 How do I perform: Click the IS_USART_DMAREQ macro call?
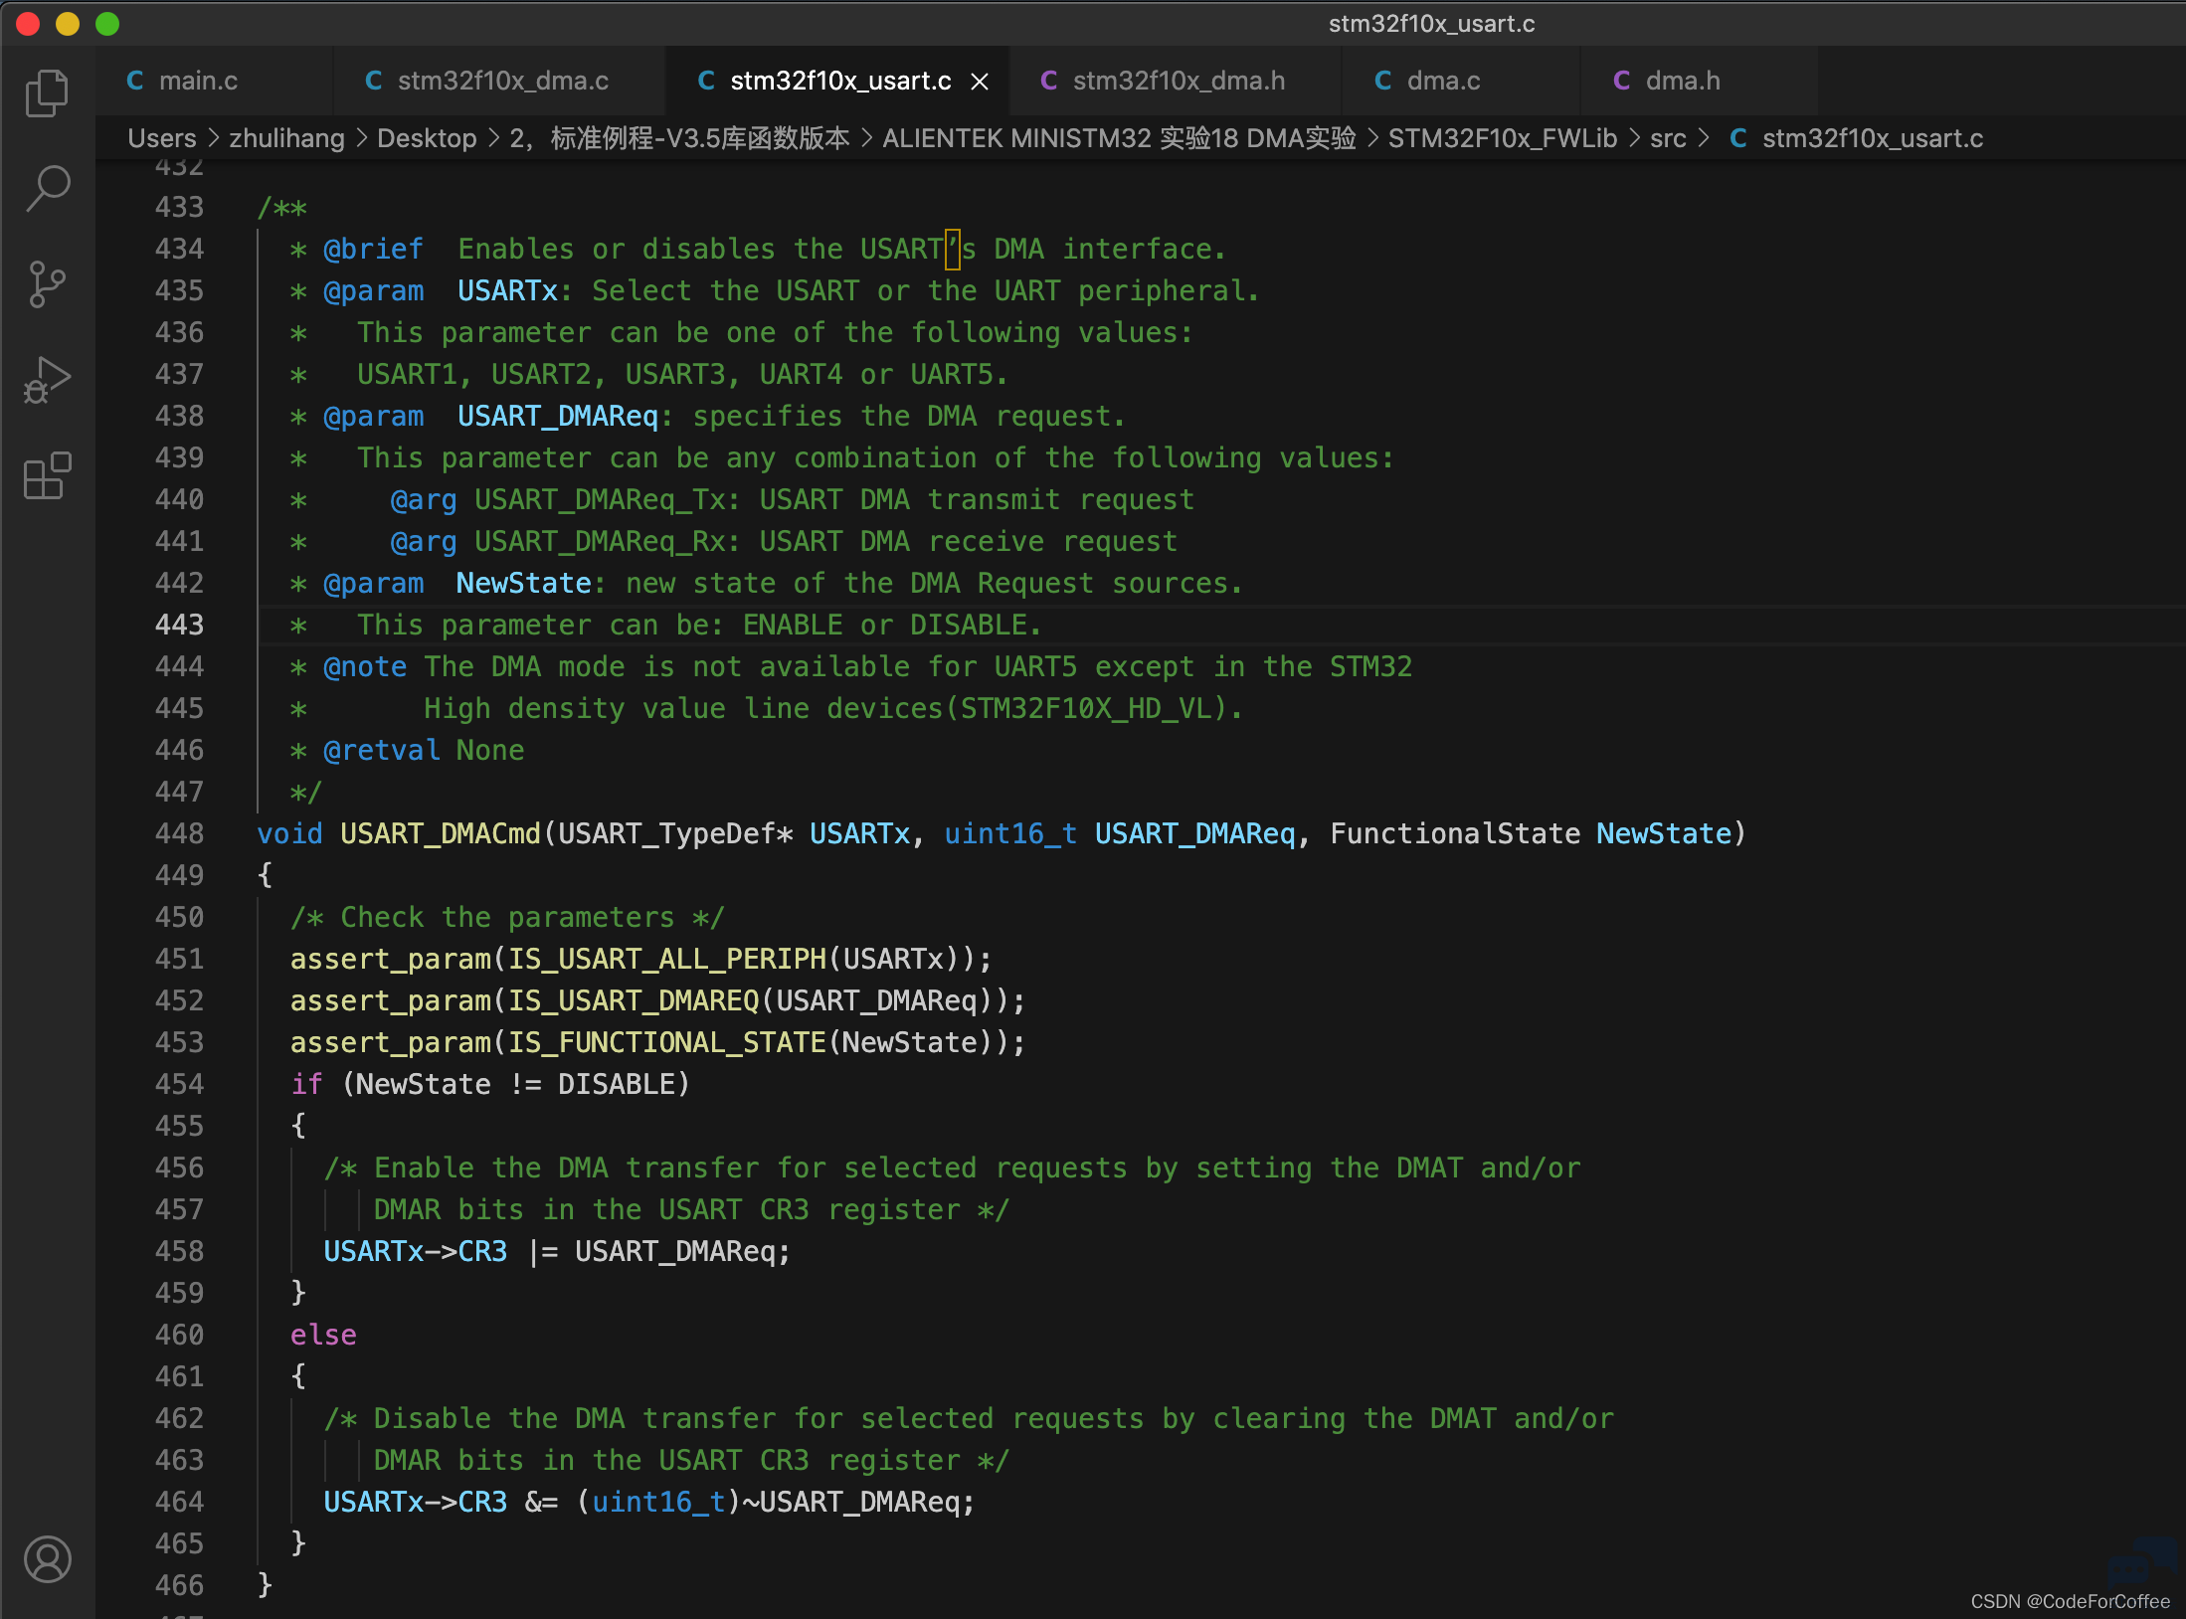tap(634, 1000)
